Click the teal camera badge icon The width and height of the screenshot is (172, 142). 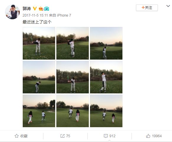pos(47,9)
